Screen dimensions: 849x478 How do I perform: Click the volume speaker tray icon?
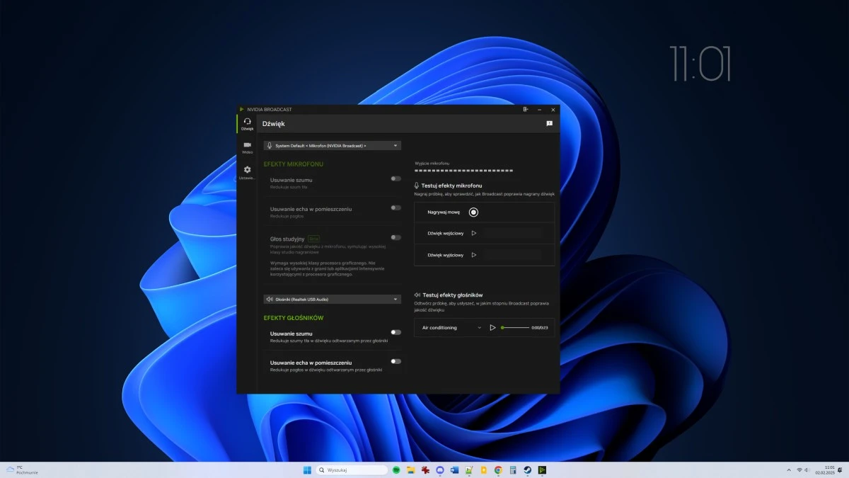[x=807, y=470]
